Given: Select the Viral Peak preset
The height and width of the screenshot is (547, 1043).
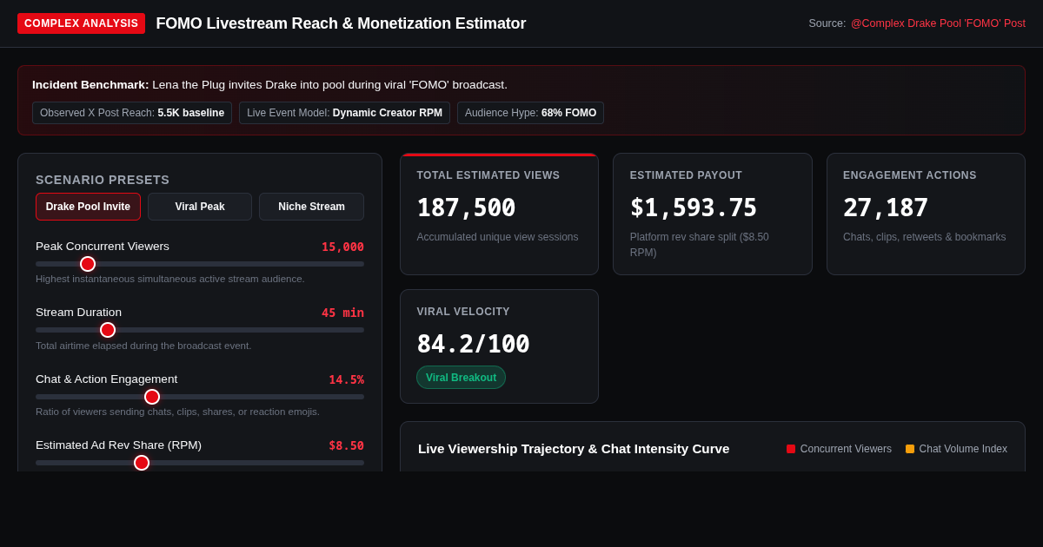Looking at the screenshot, I should (x=200, y=207).
